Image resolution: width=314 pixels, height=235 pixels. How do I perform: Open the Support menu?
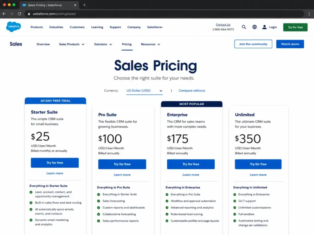[115, 27]
